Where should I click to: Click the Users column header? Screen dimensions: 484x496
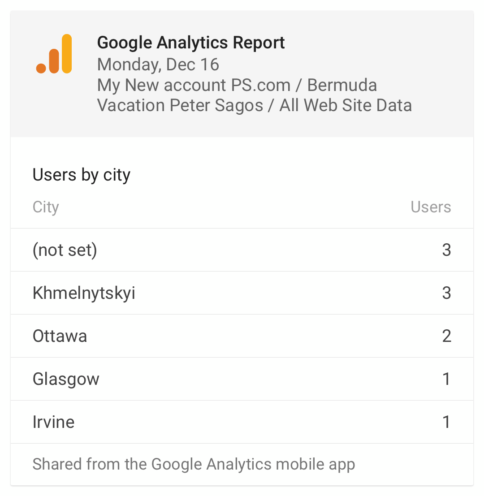431,207
